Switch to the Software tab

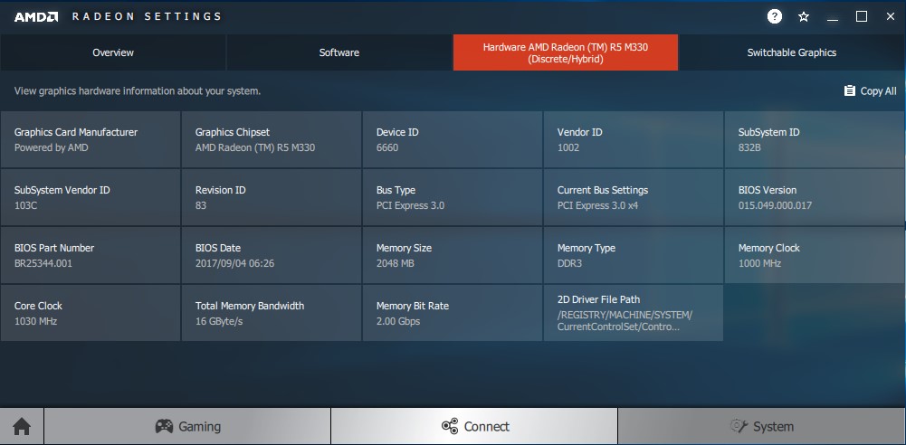pos(339,52)
